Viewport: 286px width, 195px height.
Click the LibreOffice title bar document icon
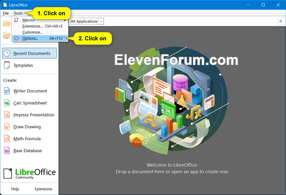(x=5, y=5)
